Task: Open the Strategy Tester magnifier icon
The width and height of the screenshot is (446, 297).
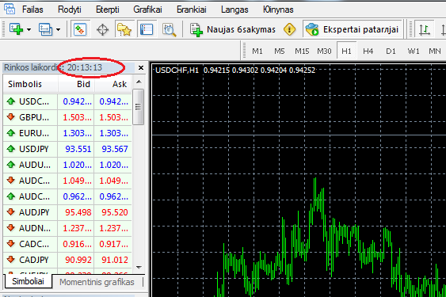Action: coord(169,29)
